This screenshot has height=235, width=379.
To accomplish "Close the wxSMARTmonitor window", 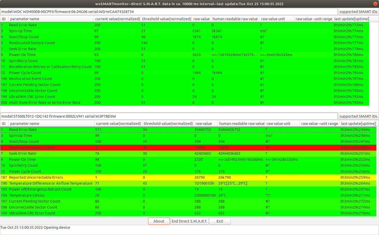I will pyautogui.click(x=375, y=4).
